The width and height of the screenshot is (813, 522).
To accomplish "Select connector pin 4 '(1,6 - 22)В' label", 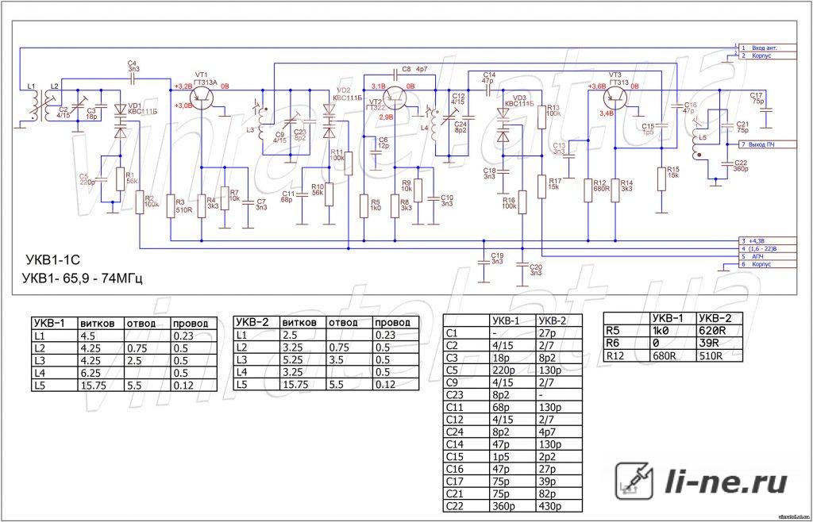I will pyautogui.click(x=768, y=249).
